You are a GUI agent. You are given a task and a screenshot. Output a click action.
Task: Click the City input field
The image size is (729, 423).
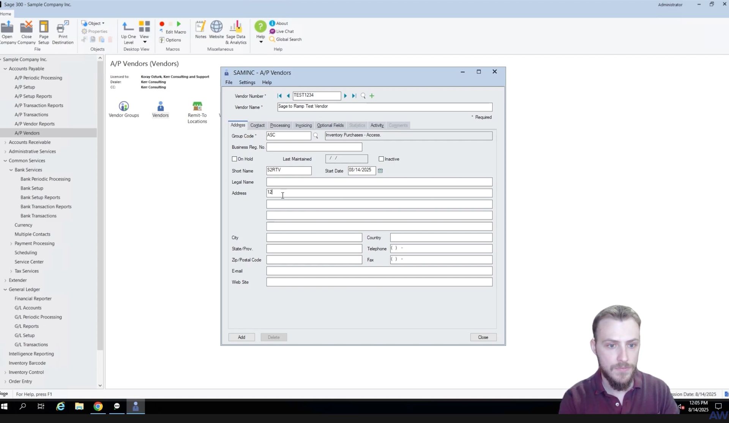(314, 238)
